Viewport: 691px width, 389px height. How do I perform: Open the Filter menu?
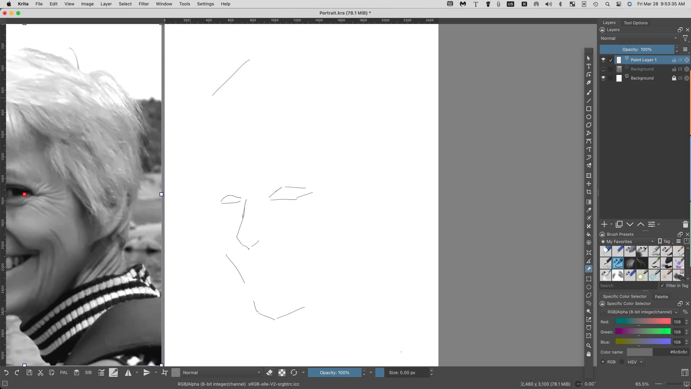pos(144,4)
